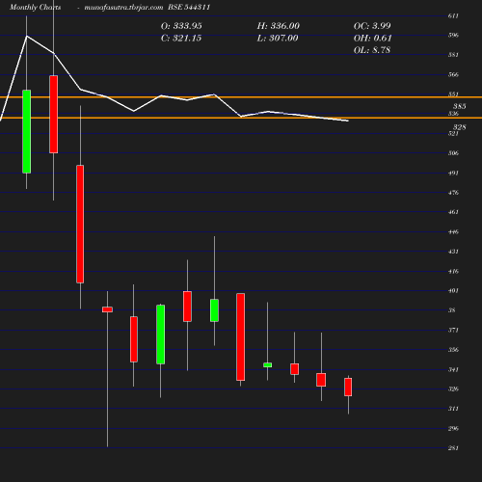This screenshot has height=482, width=482.
Task: Click the 596 price axis label
Action: click(453, 35)
